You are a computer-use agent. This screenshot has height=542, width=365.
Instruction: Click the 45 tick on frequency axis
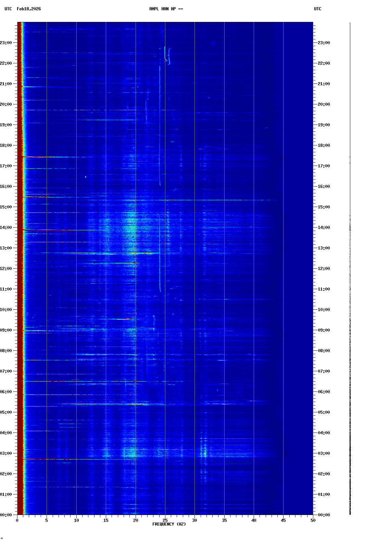(283, 520)
